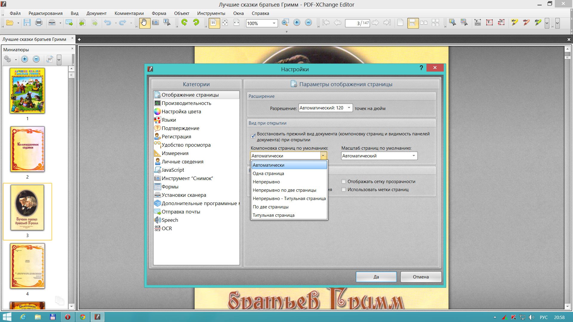
Task: Go to the previous page arrow
Action: (338, 23)
